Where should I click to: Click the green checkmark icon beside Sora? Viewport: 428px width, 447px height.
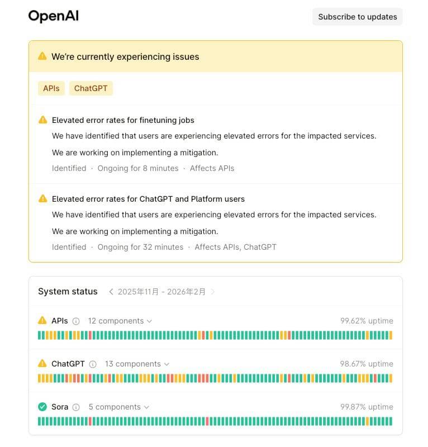[x=42, y=407]
